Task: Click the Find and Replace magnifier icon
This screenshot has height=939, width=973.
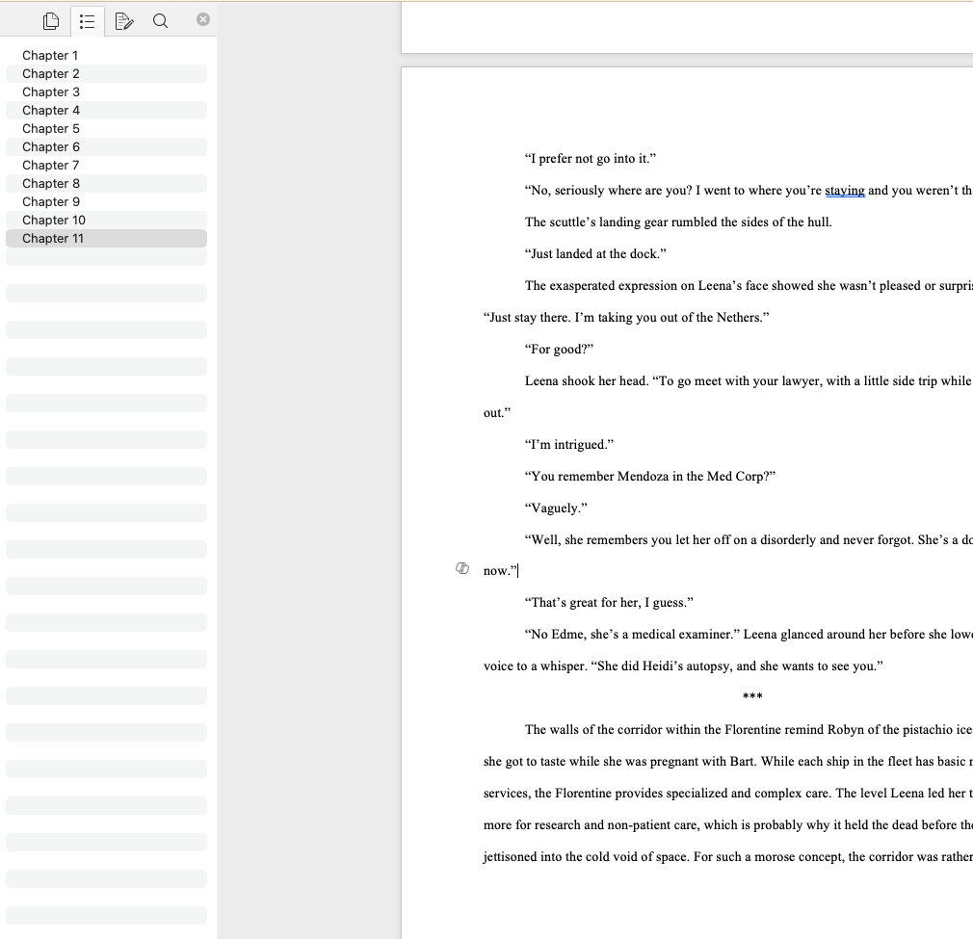Action: tap(160, 20)
